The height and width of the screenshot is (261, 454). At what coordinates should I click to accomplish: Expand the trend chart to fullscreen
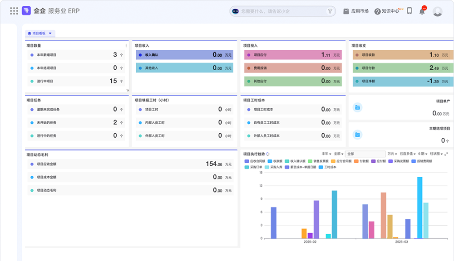[x=446, y=154]
